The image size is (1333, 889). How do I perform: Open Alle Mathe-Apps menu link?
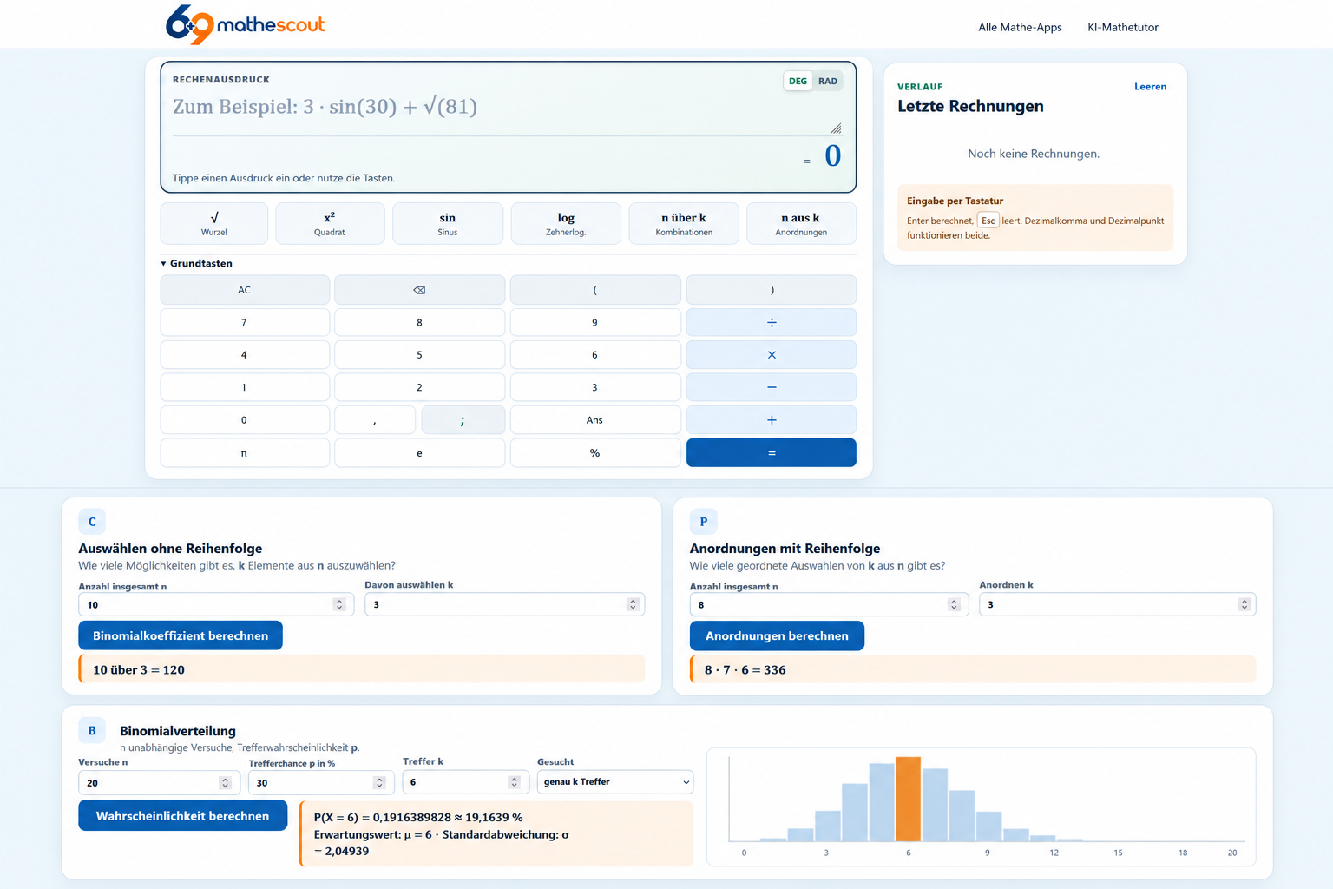click(x=1020, y=27)
